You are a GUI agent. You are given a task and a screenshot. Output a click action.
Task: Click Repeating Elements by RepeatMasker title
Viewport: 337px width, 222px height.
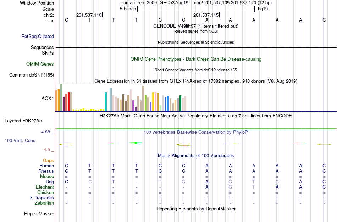[196, 209]
